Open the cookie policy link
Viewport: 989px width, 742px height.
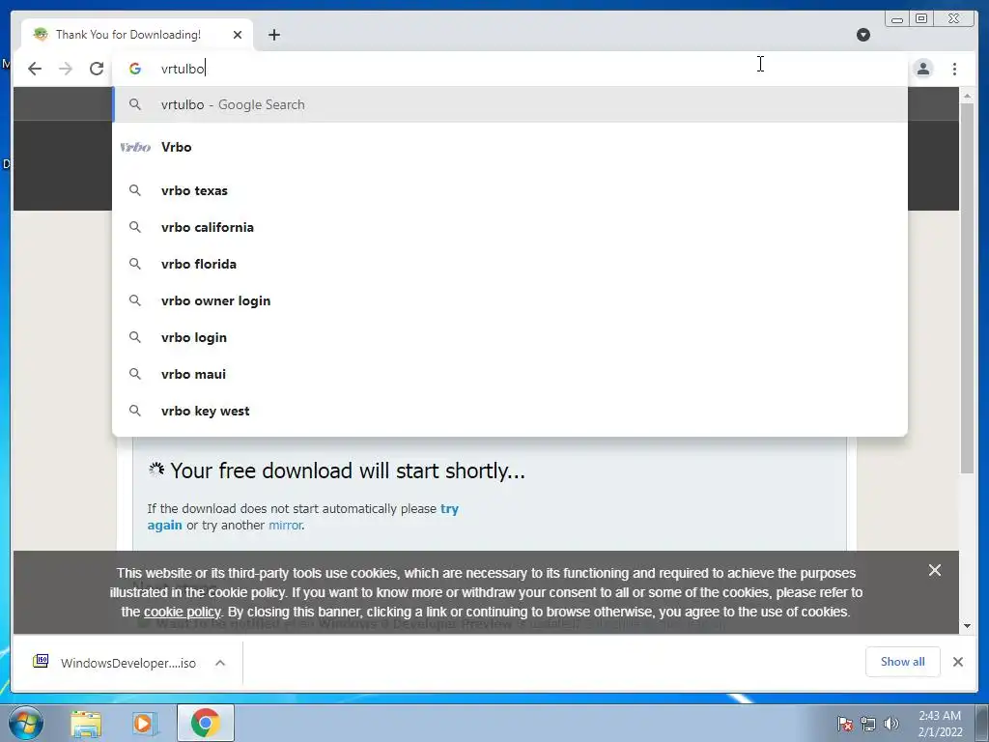pos(182,612)
